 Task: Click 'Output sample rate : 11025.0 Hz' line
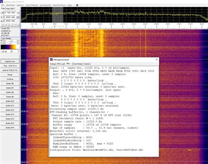[77, 121]
